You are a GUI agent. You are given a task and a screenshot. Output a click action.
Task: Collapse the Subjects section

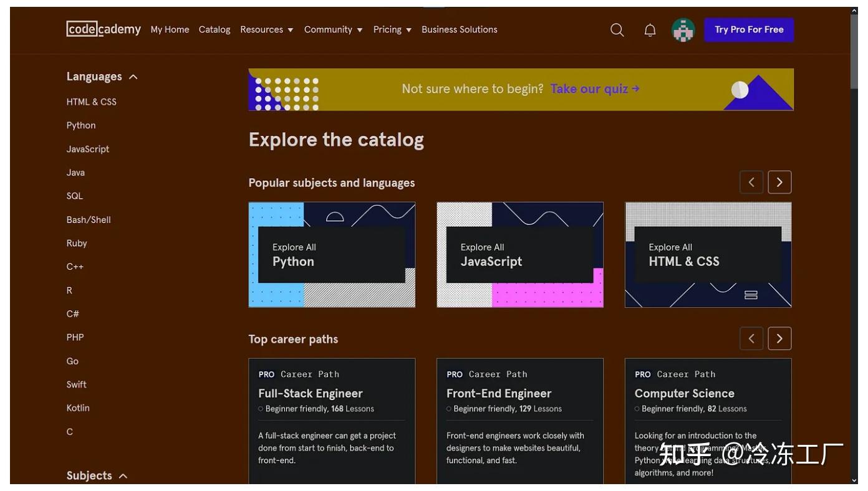[x=97, y=475]
